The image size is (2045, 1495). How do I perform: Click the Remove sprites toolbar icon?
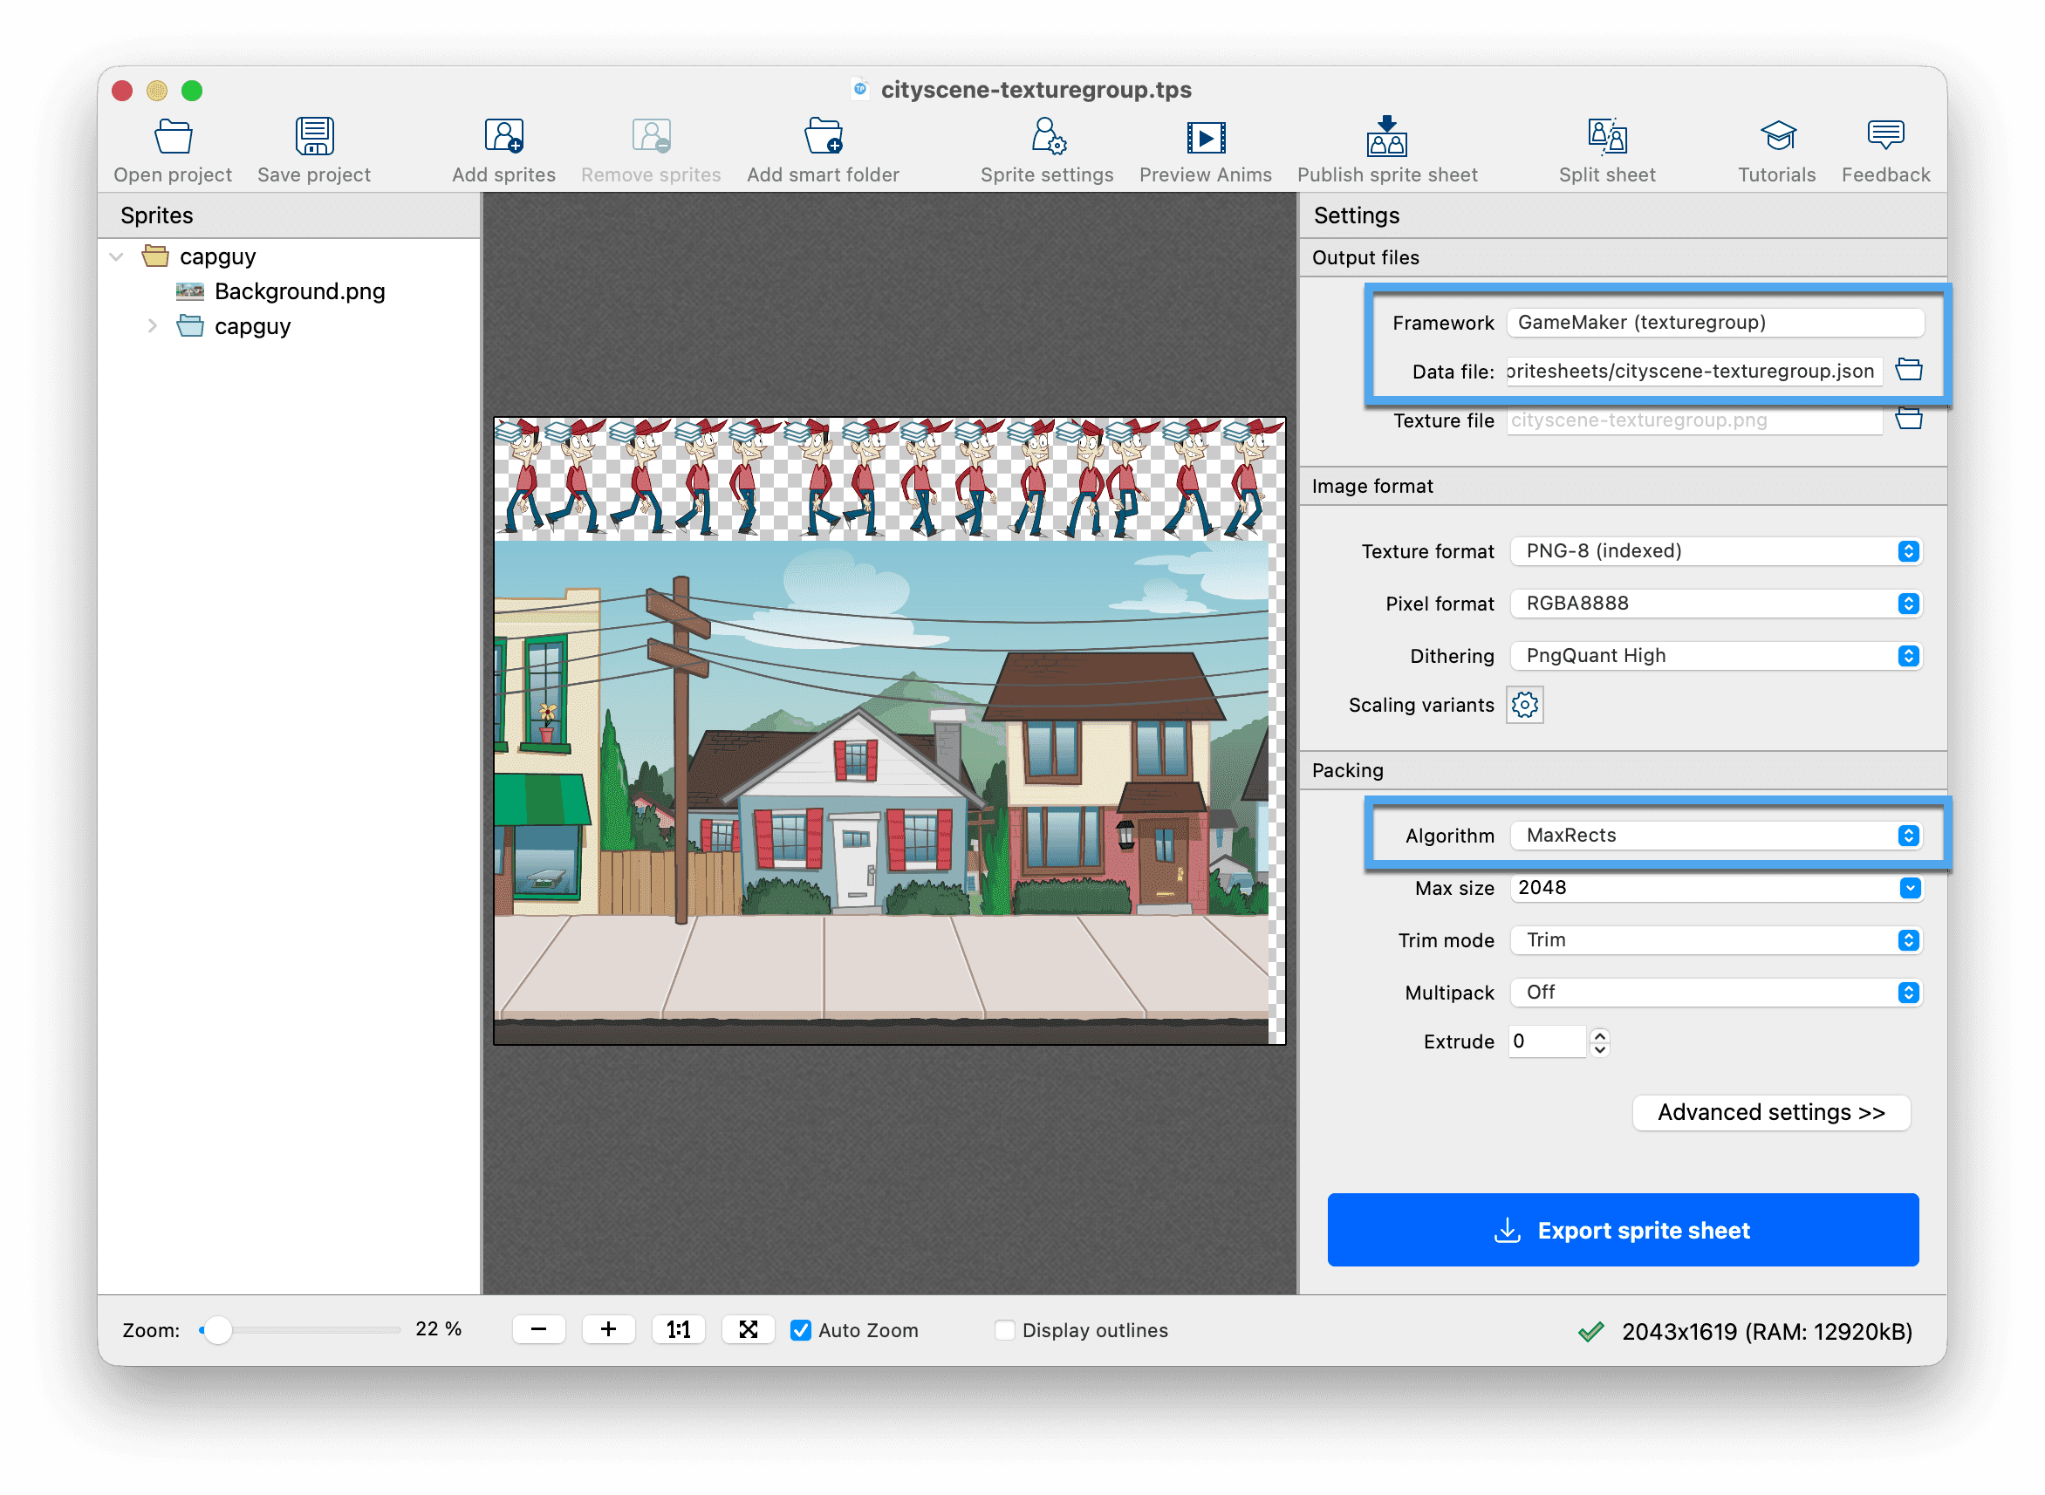[x=651, y=137]
